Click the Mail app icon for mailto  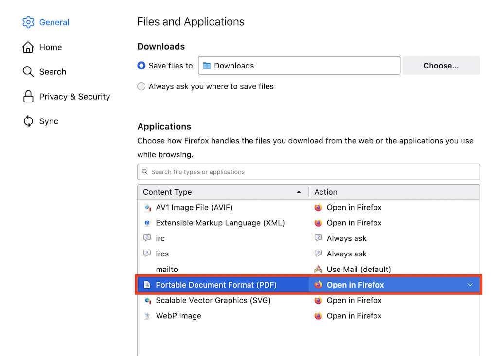click(x=319, y=270)
